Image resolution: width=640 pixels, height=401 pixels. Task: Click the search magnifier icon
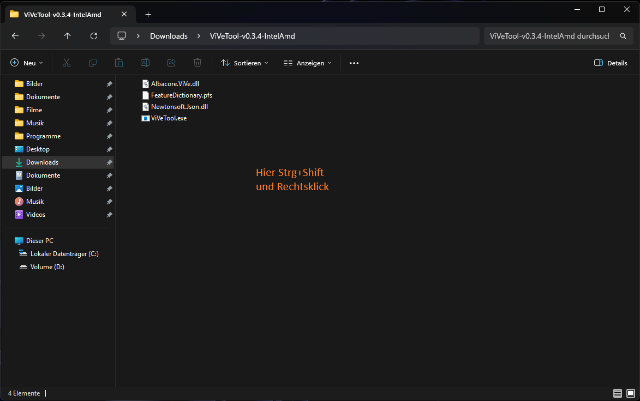click(623, 36)
